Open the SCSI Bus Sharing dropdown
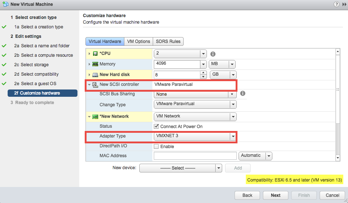The width and height of the screenshot is (348, 203). (232, 94)
